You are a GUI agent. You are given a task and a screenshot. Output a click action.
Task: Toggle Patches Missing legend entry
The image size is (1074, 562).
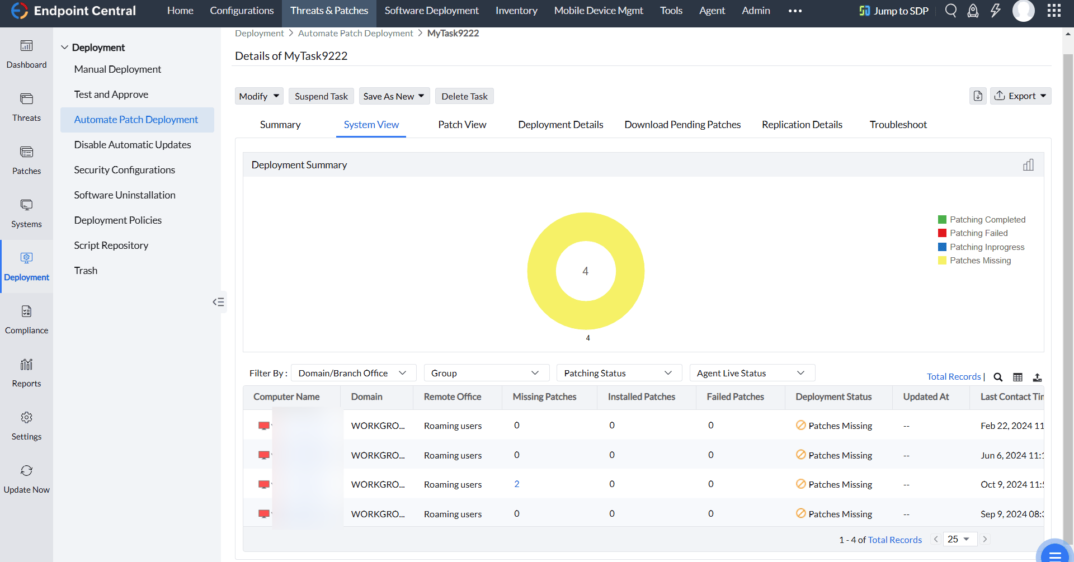980,261
